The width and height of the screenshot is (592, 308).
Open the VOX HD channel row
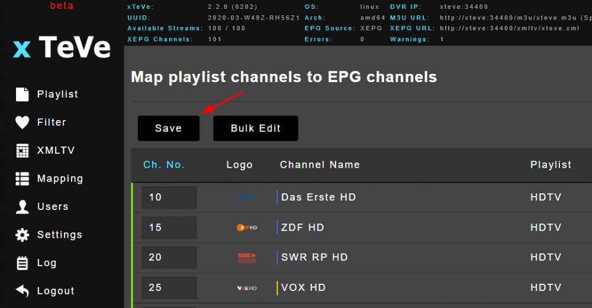304,288
